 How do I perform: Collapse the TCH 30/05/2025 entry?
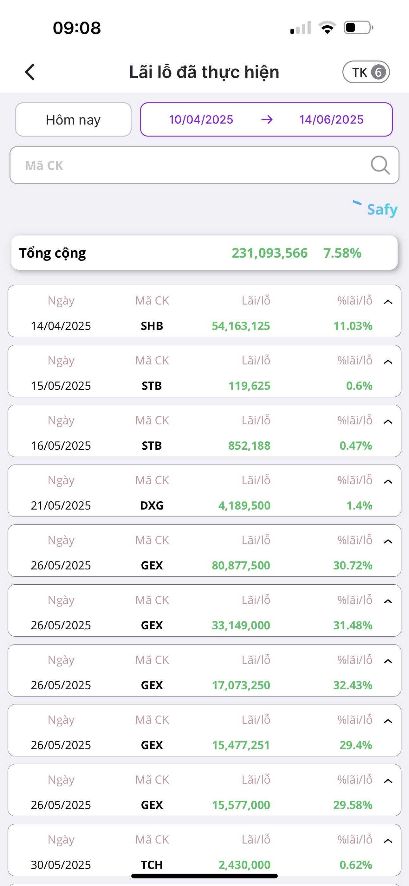coord(388,841)
